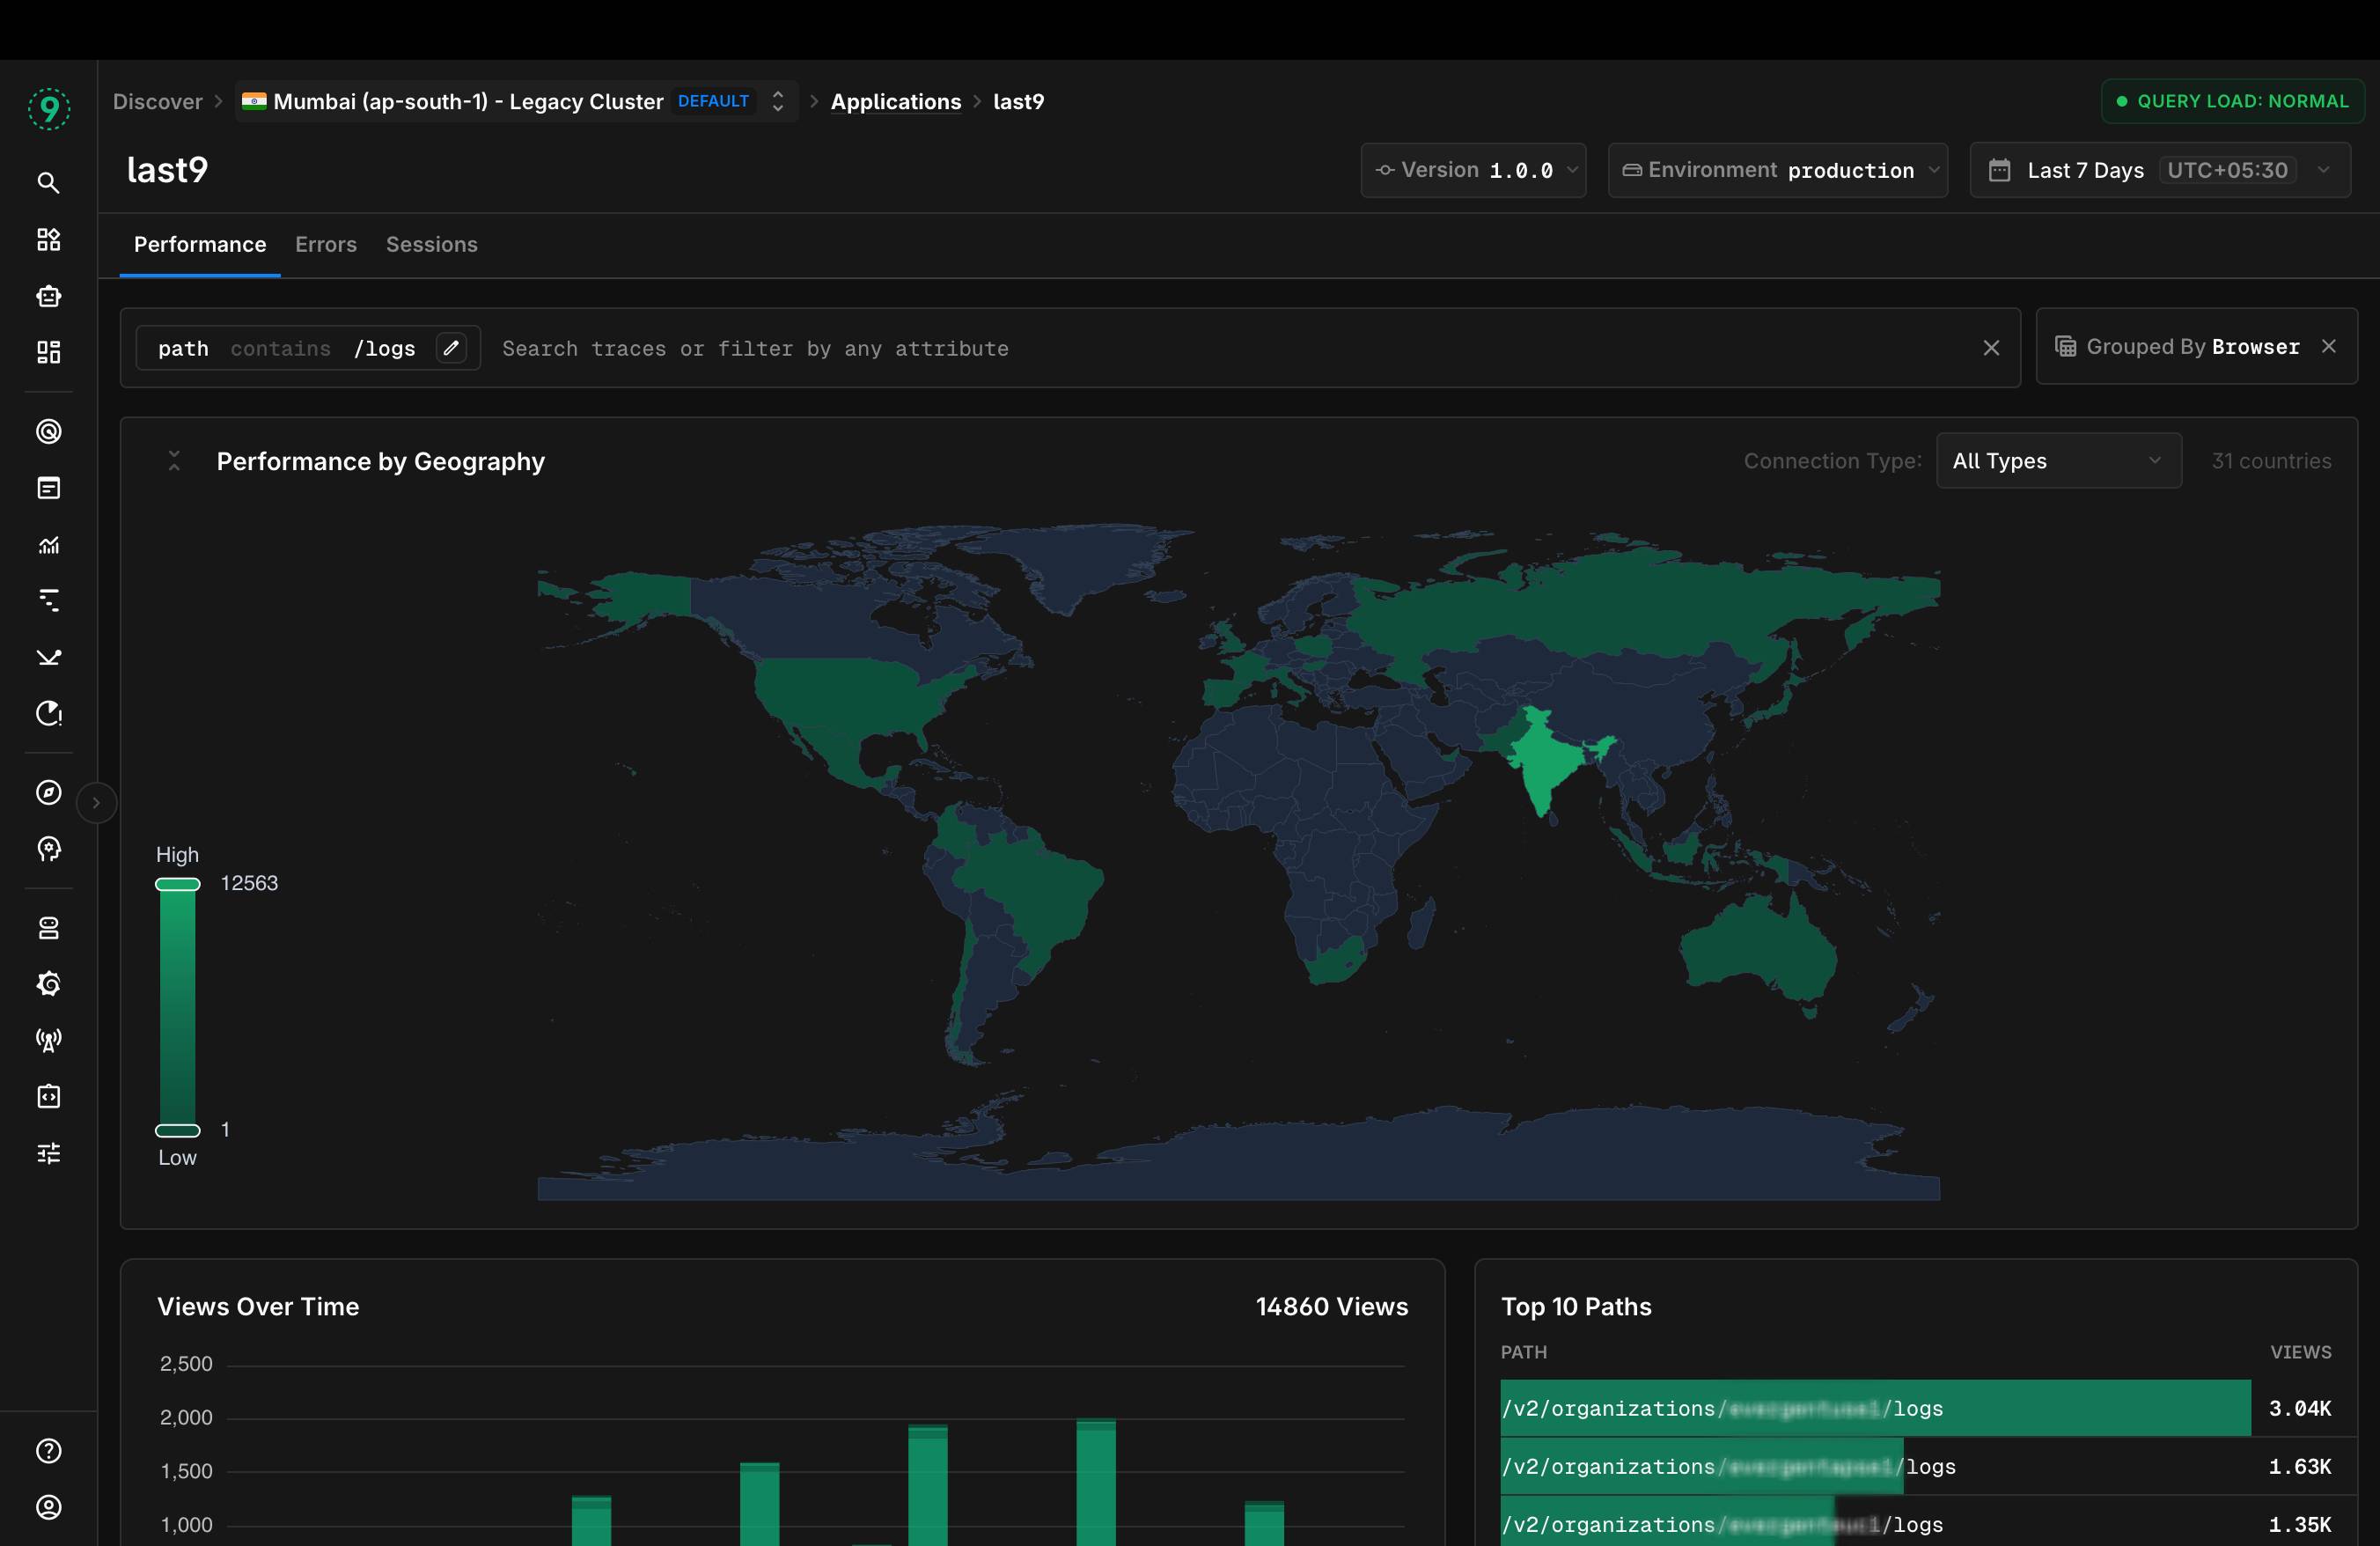Open Connection Type All Types dropdown
The image size is (2380, 1546).
tap(2058, 461)
